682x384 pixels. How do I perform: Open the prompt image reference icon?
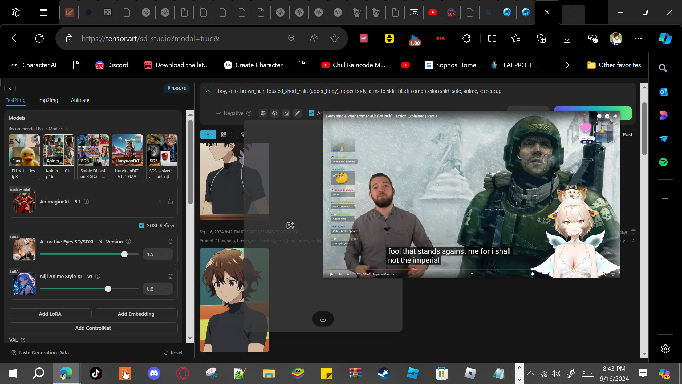[x=286, y=113]
